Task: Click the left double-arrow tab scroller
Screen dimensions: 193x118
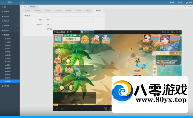Action: coord(21,7)
